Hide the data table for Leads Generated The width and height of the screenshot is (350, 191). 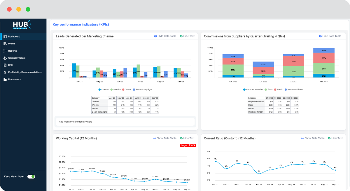click(165, 36)
